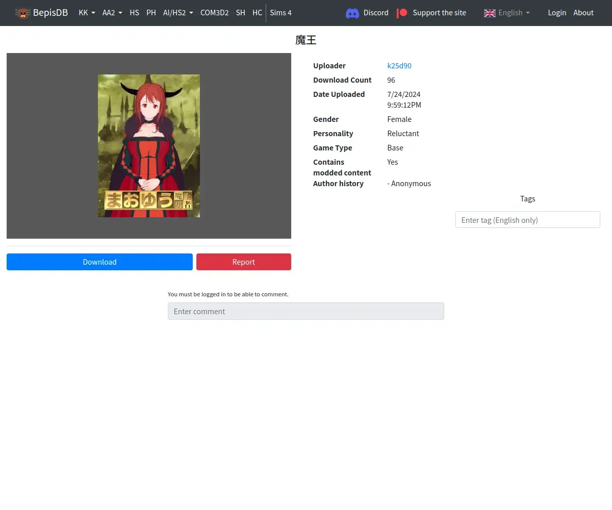Open uploader k25d90 profile

click(x=399, y=66)
